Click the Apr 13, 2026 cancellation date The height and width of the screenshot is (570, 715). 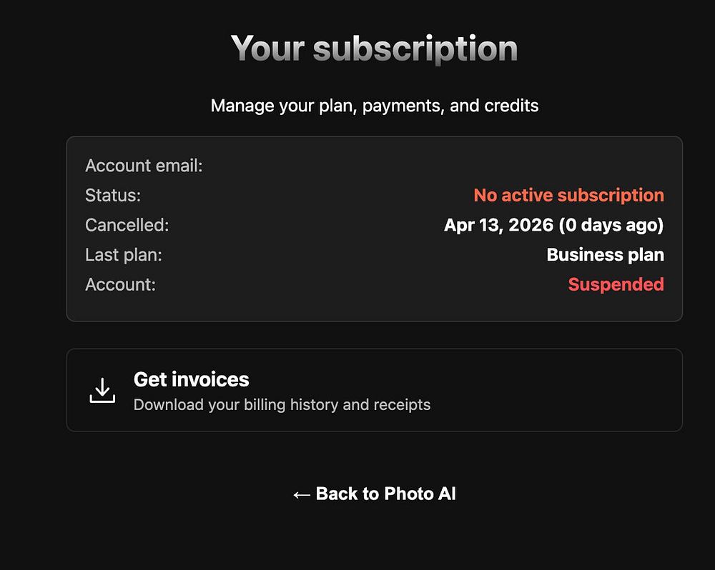coord(498,225)
